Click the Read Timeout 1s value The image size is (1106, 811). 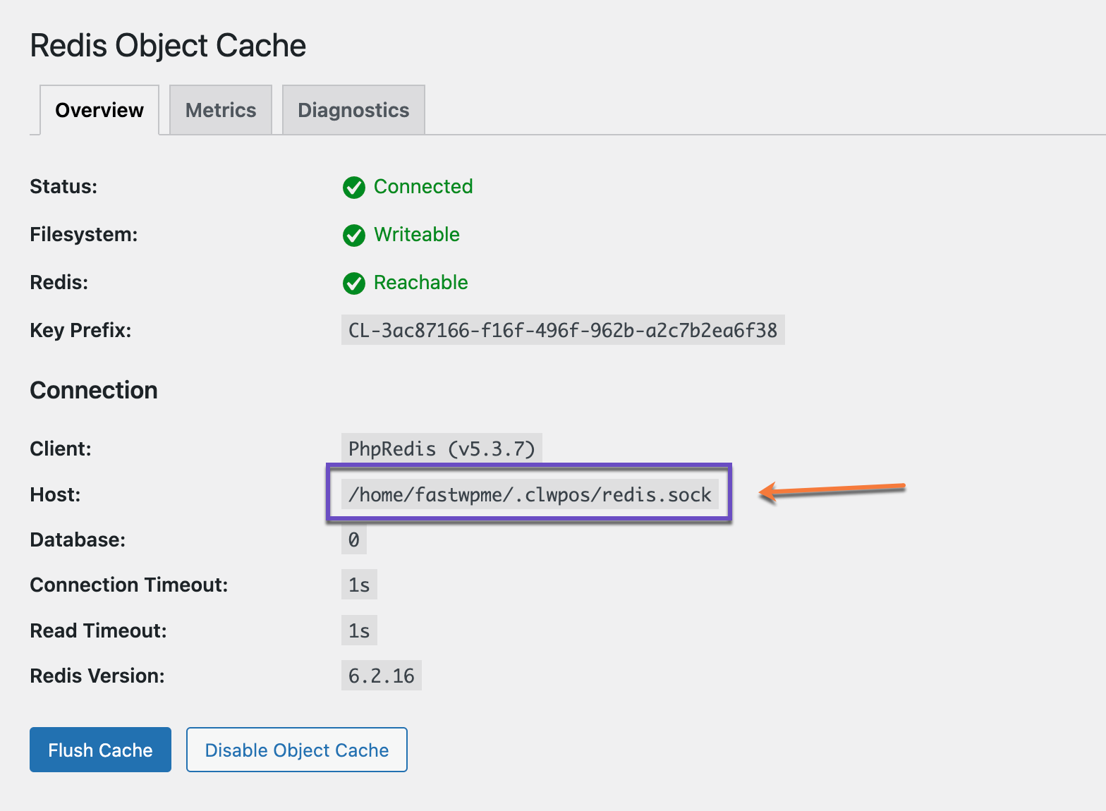(x=359, y=630)
